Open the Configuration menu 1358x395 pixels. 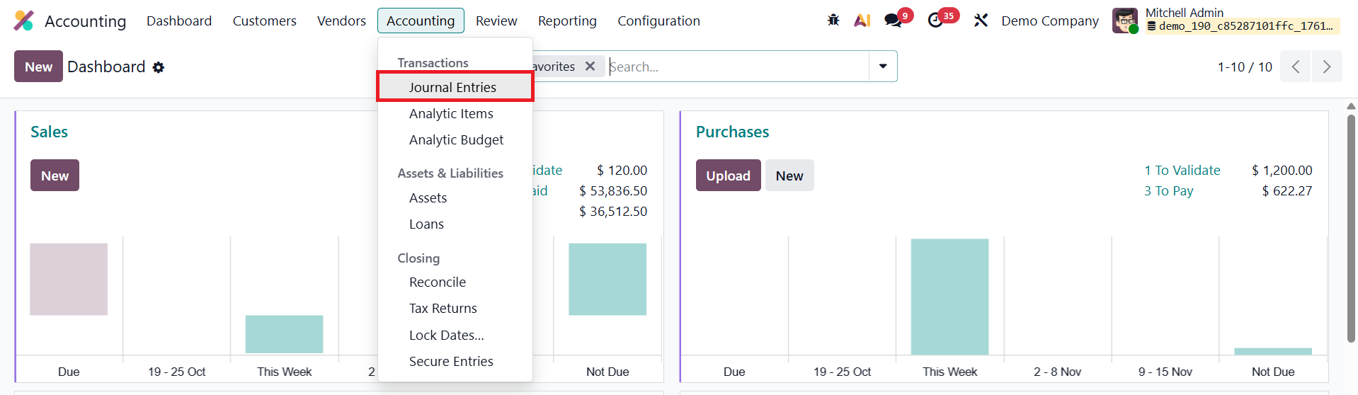658,21
